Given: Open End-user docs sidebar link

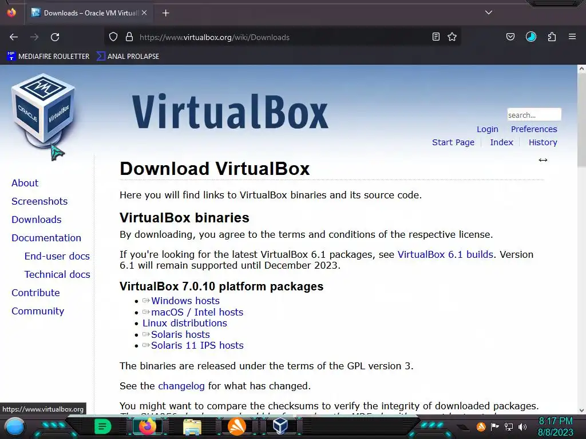Looking at the screenshot, I should point(57,256).
